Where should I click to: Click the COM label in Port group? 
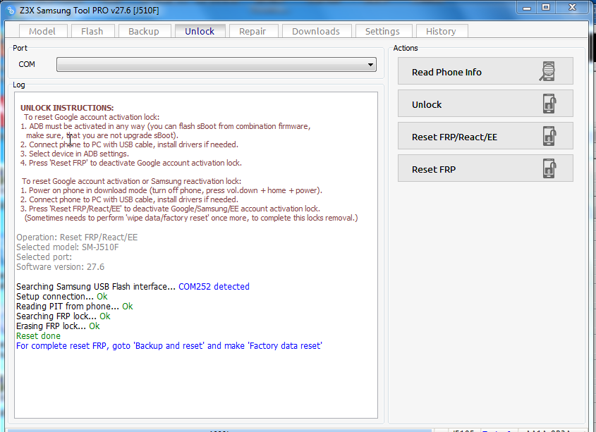click(27, 64)
